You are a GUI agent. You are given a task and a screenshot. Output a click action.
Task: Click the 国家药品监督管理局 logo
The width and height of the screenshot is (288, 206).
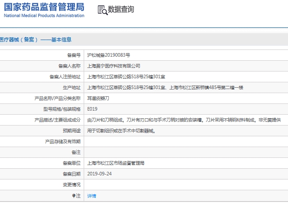pyautogui.click(x=44, y=10)
